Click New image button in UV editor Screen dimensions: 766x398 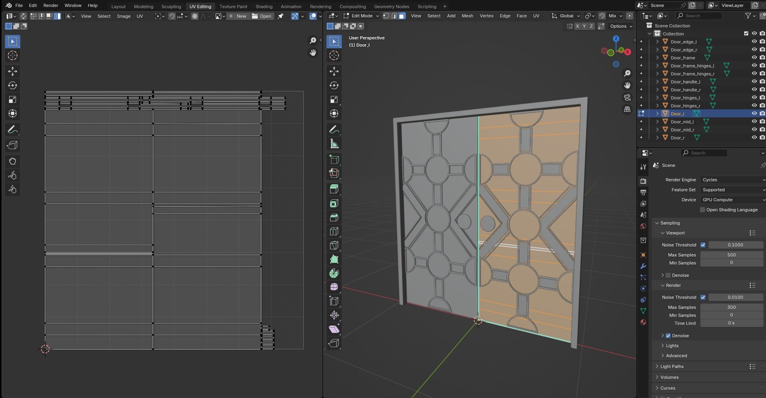[x=238, y=16]
